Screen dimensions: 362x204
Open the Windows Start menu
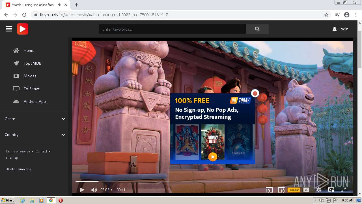coord(8,200)
